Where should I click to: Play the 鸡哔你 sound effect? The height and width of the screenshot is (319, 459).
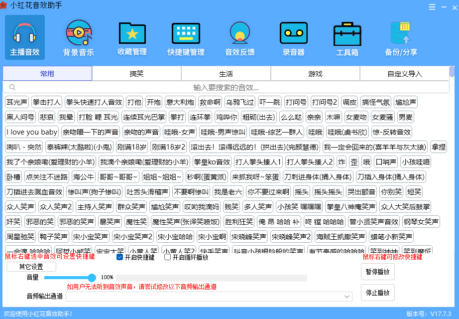227,117
